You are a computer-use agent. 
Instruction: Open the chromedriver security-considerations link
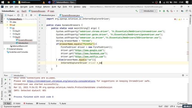(x=61, y=81)
